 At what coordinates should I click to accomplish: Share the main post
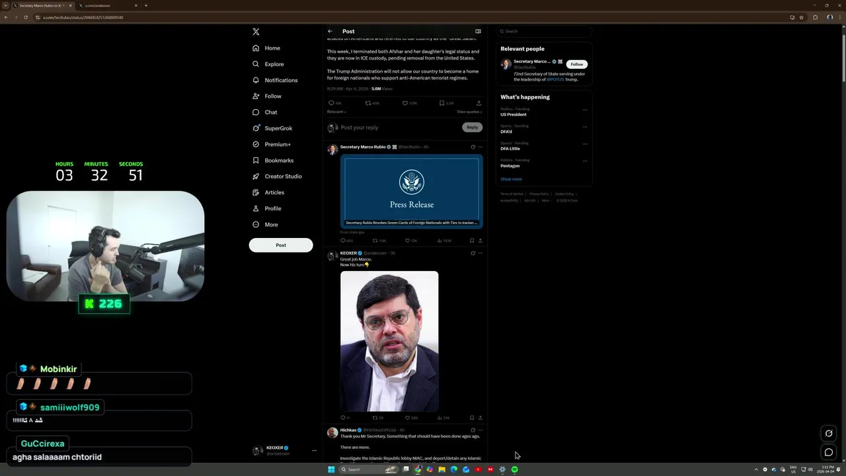(479, 103)
